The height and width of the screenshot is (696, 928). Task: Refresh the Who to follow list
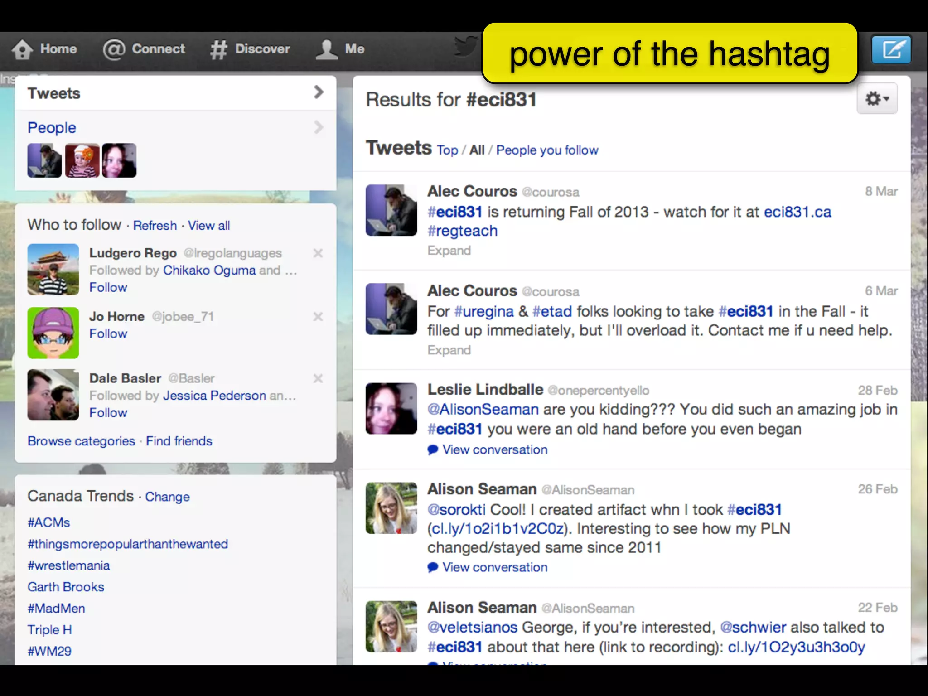(155, 225)
